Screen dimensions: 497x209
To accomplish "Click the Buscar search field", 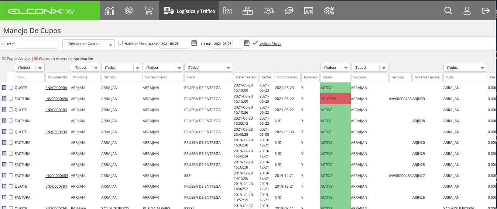I will tap(37, 44).
